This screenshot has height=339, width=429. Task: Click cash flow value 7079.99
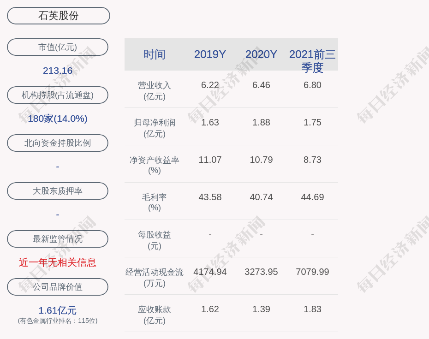(312, 272)
